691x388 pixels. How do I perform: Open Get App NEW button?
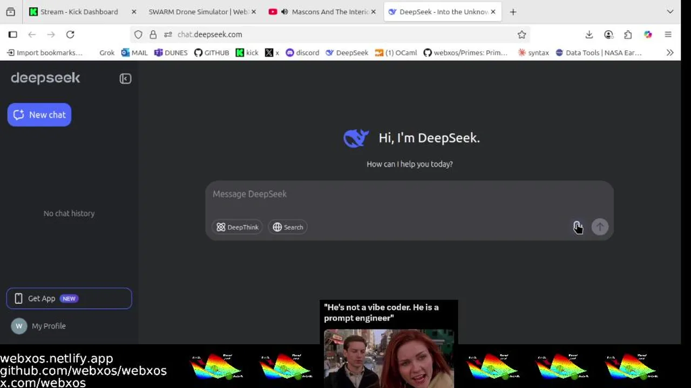click(69, 299)
